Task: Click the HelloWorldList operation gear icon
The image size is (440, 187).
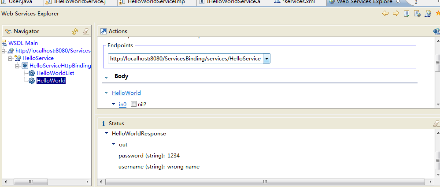Action: point(32,73)
